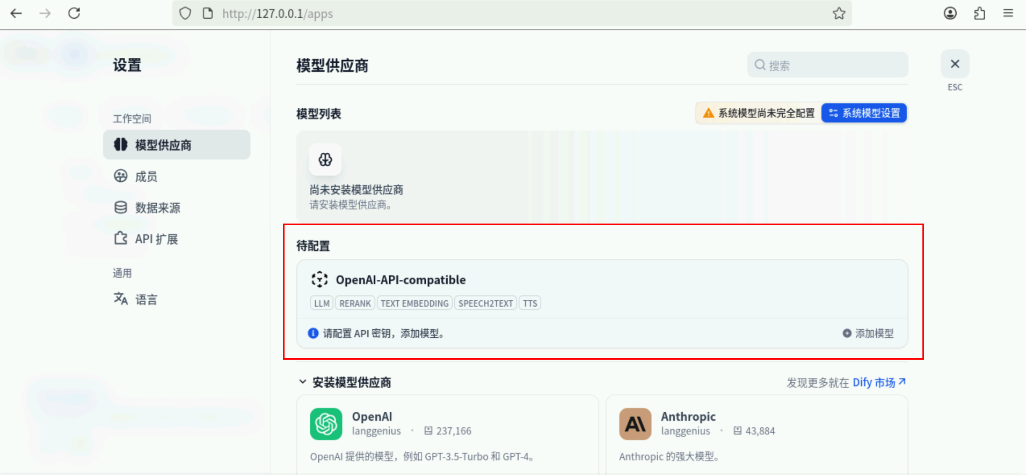
Task: Click the blue info icon beside API key notice
Action: pos(313,333)
